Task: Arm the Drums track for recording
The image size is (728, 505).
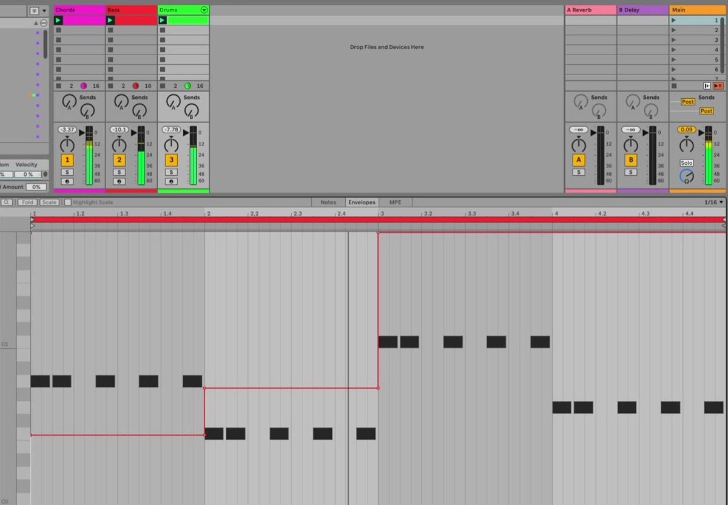Action: pyautogui.click(x=172, y=181)
